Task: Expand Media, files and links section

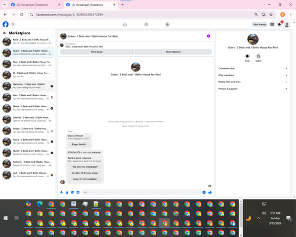Action: [253, 82]
